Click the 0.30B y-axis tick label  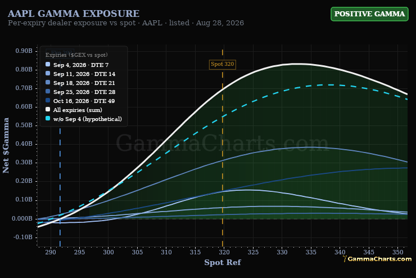[24, 163]
